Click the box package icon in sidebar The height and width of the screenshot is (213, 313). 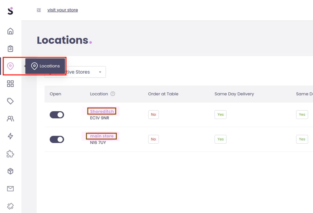tap(11, 171)
